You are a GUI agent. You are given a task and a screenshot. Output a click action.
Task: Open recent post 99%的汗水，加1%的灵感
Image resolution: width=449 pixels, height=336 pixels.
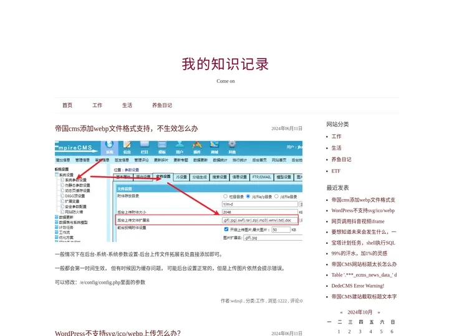pyautogui.click(x=359, y=253)
